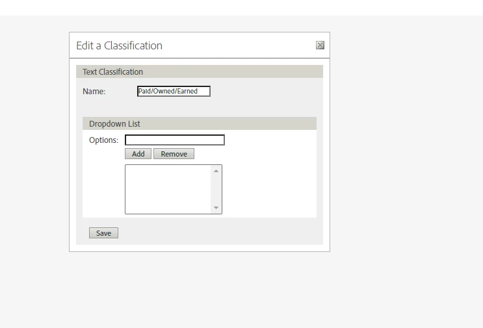Focus the Options text input
The image size is (483, 328).
[175, 140]
